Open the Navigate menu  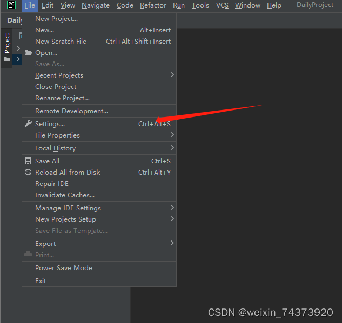coord(96,5)
